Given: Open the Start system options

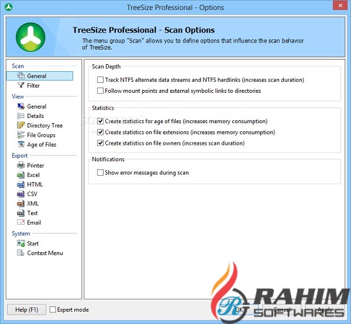Looking at the screenshot, I should 33,243.
